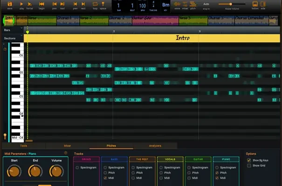
Task: Toggle the bottom panel icon
Action: pos(255,4)
